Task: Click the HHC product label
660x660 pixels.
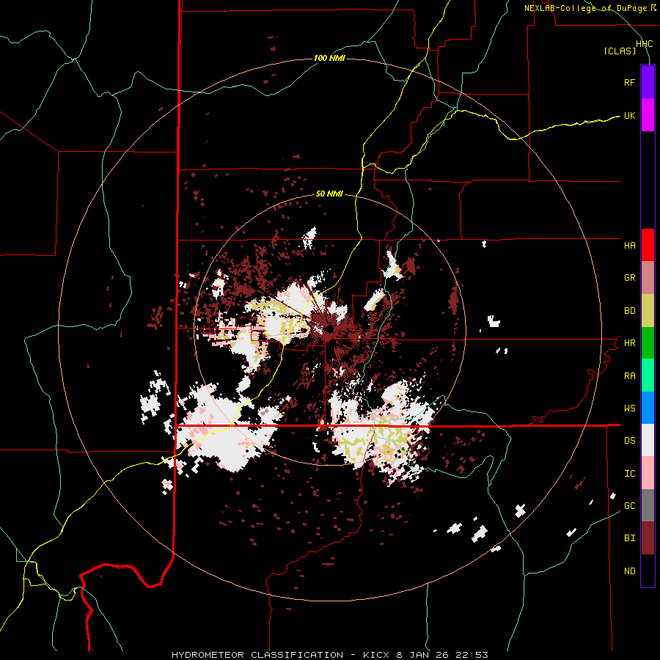Action: pyautogui.click(x=644, y=44)
